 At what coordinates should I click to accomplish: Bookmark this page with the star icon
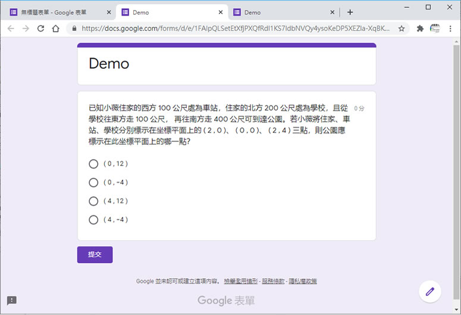click(402, 28)
